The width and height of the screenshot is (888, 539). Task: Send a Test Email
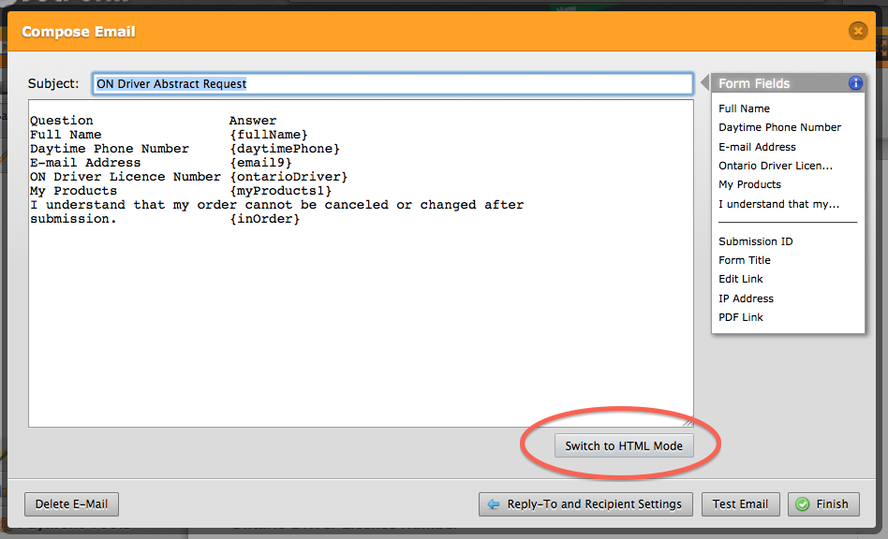click(740, 504)
